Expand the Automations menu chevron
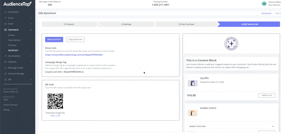This screenshot has height=134, width=281. [x=31, y=56]
